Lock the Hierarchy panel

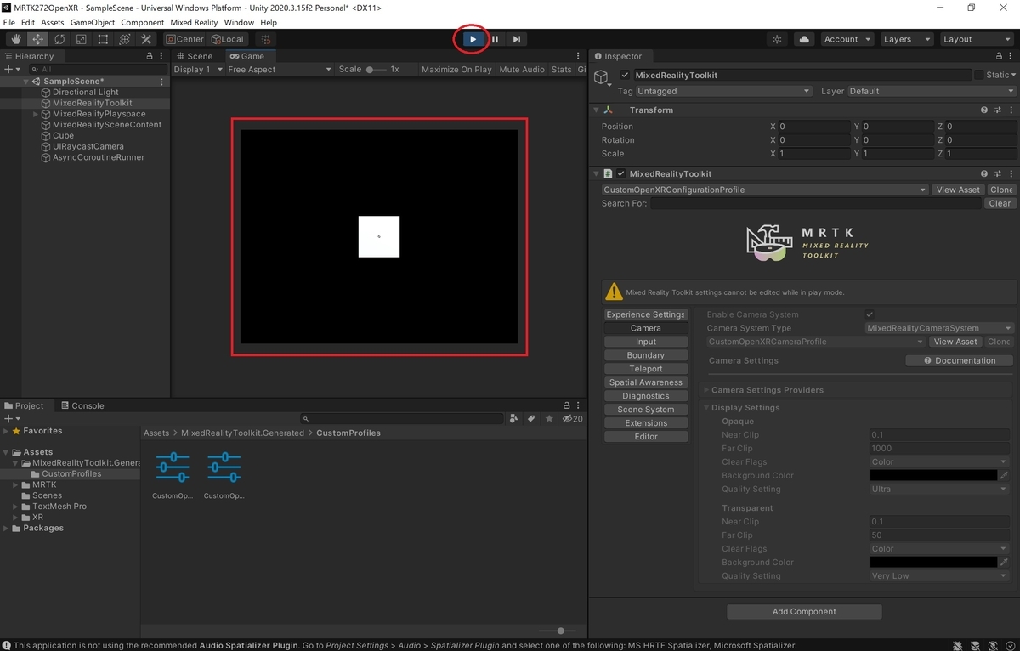click(x=150, y=56)
